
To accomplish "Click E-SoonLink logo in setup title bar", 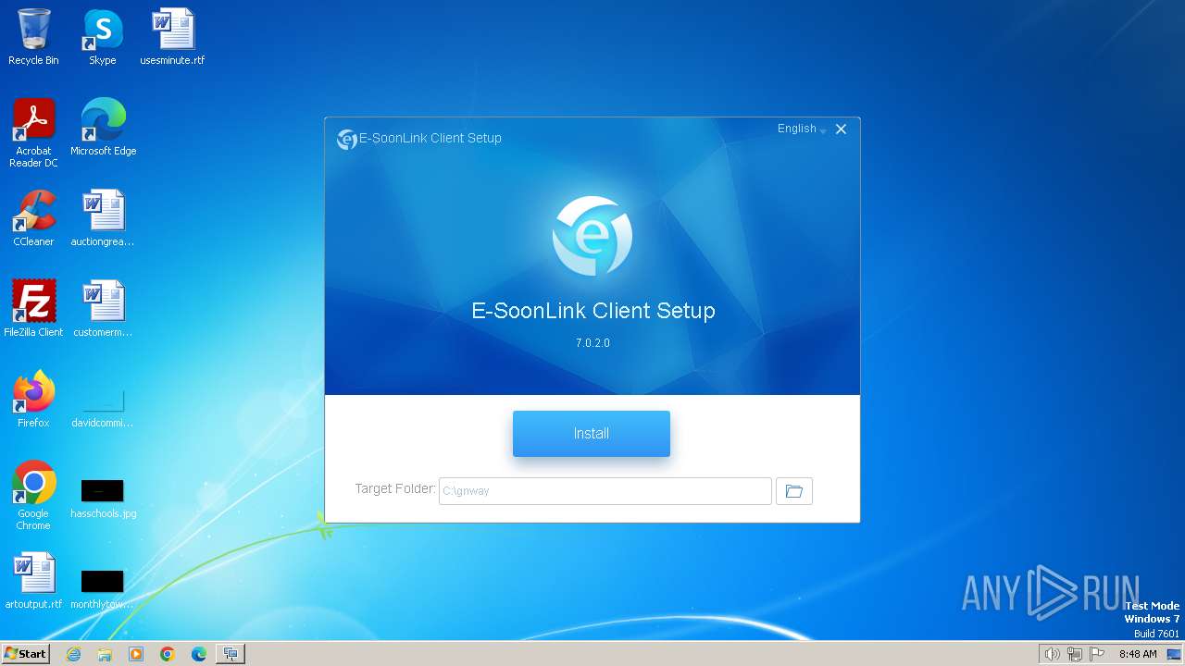I will (347, 139).
